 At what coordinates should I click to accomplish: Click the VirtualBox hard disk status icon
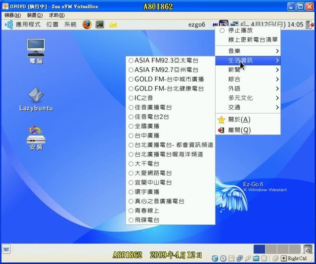tap(215, 258)
